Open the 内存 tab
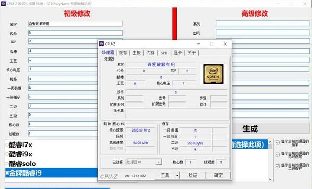312x189 pixels. [150, 53]
